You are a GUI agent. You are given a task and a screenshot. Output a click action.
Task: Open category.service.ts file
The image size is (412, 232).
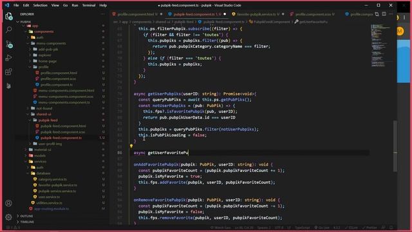click(53, 179)
